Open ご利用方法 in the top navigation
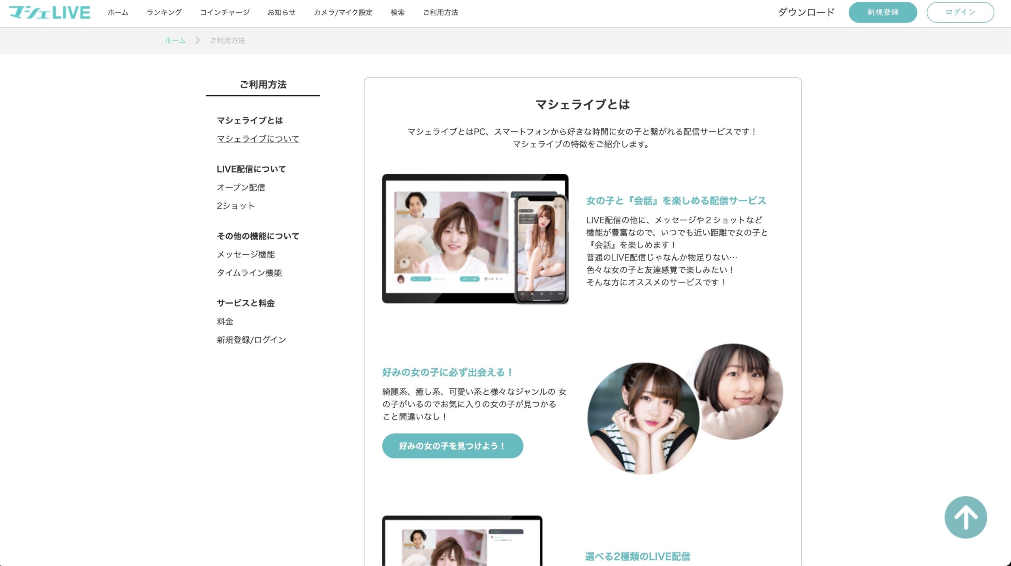This screenshot has height=566, width=1011. 441,12
